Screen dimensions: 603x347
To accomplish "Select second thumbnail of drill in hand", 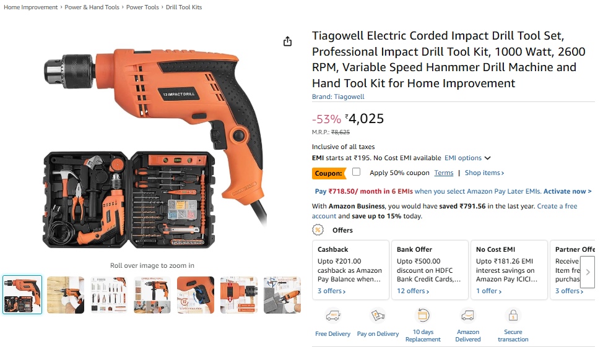I will 66,295.
